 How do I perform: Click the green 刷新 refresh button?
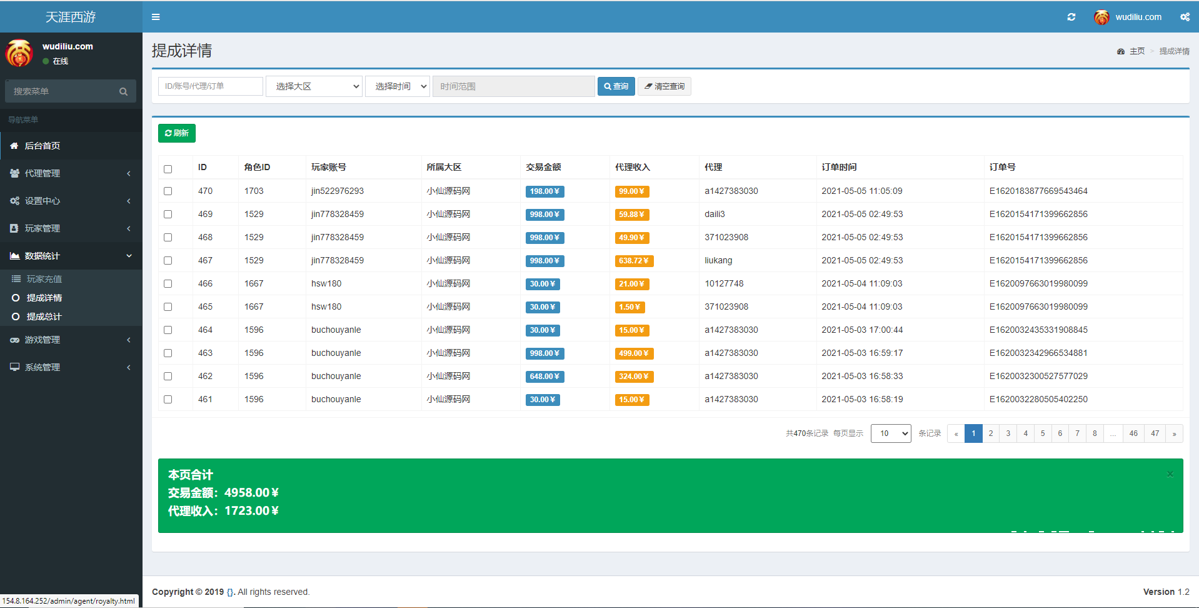[x=177, y=133]
